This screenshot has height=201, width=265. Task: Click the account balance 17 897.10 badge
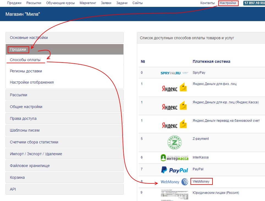tap(254, 3)
